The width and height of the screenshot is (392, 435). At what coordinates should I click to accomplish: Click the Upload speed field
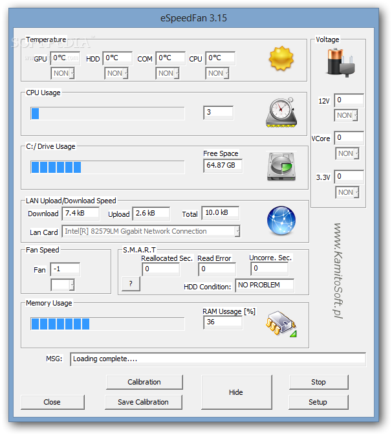point(151,214)
